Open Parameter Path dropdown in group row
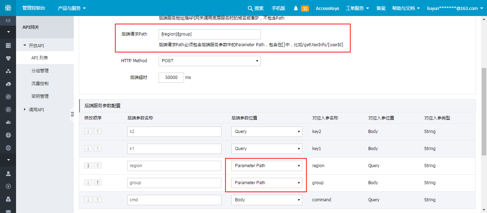487x213 pixels. [267, 183]
